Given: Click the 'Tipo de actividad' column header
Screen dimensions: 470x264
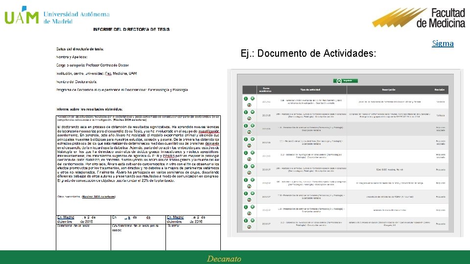Looking at the screenshot, I should [x=310, y=89].
